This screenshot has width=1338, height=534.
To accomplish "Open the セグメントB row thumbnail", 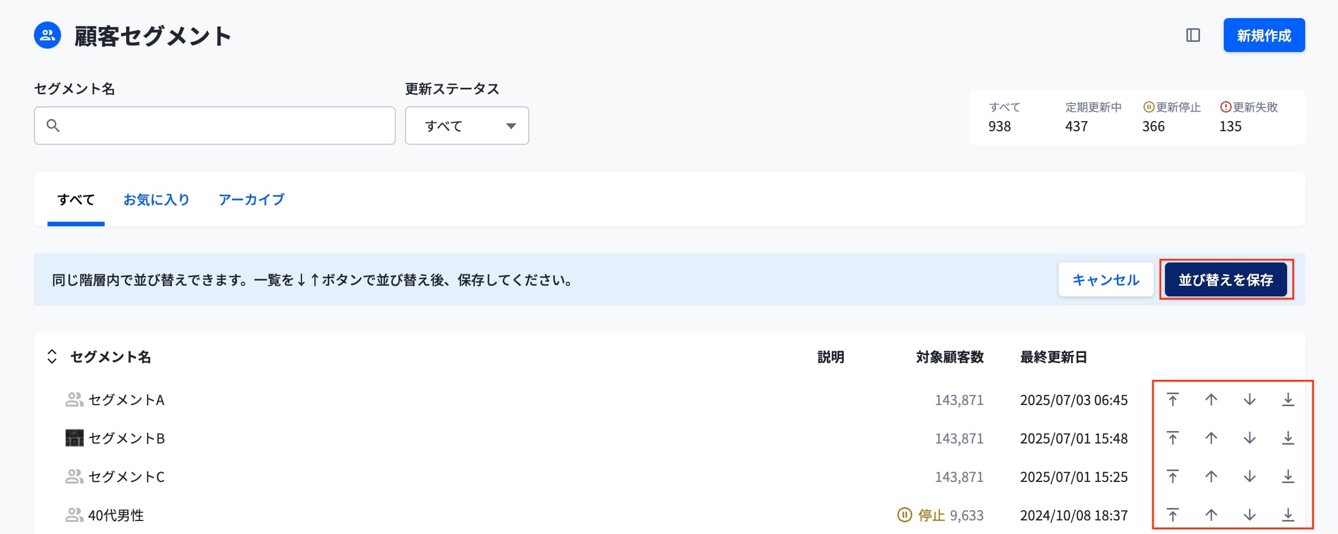I will click(74, 438).
